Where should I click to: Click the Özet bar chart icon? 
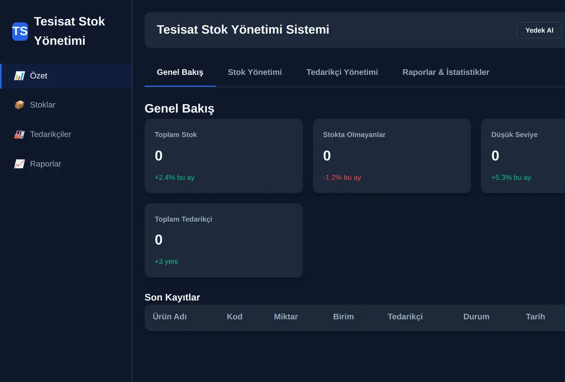[19, 76]
